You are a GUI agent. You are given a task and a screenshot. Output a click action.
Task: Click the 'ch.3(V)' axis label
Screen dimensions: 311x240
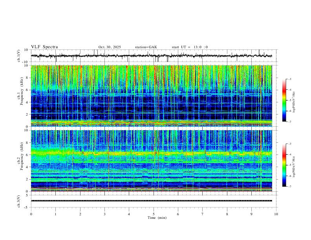coord(19,201)
